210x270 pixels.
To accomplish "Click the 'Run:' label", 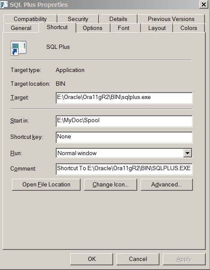I will pyautogui.click(x=16, y=153).
